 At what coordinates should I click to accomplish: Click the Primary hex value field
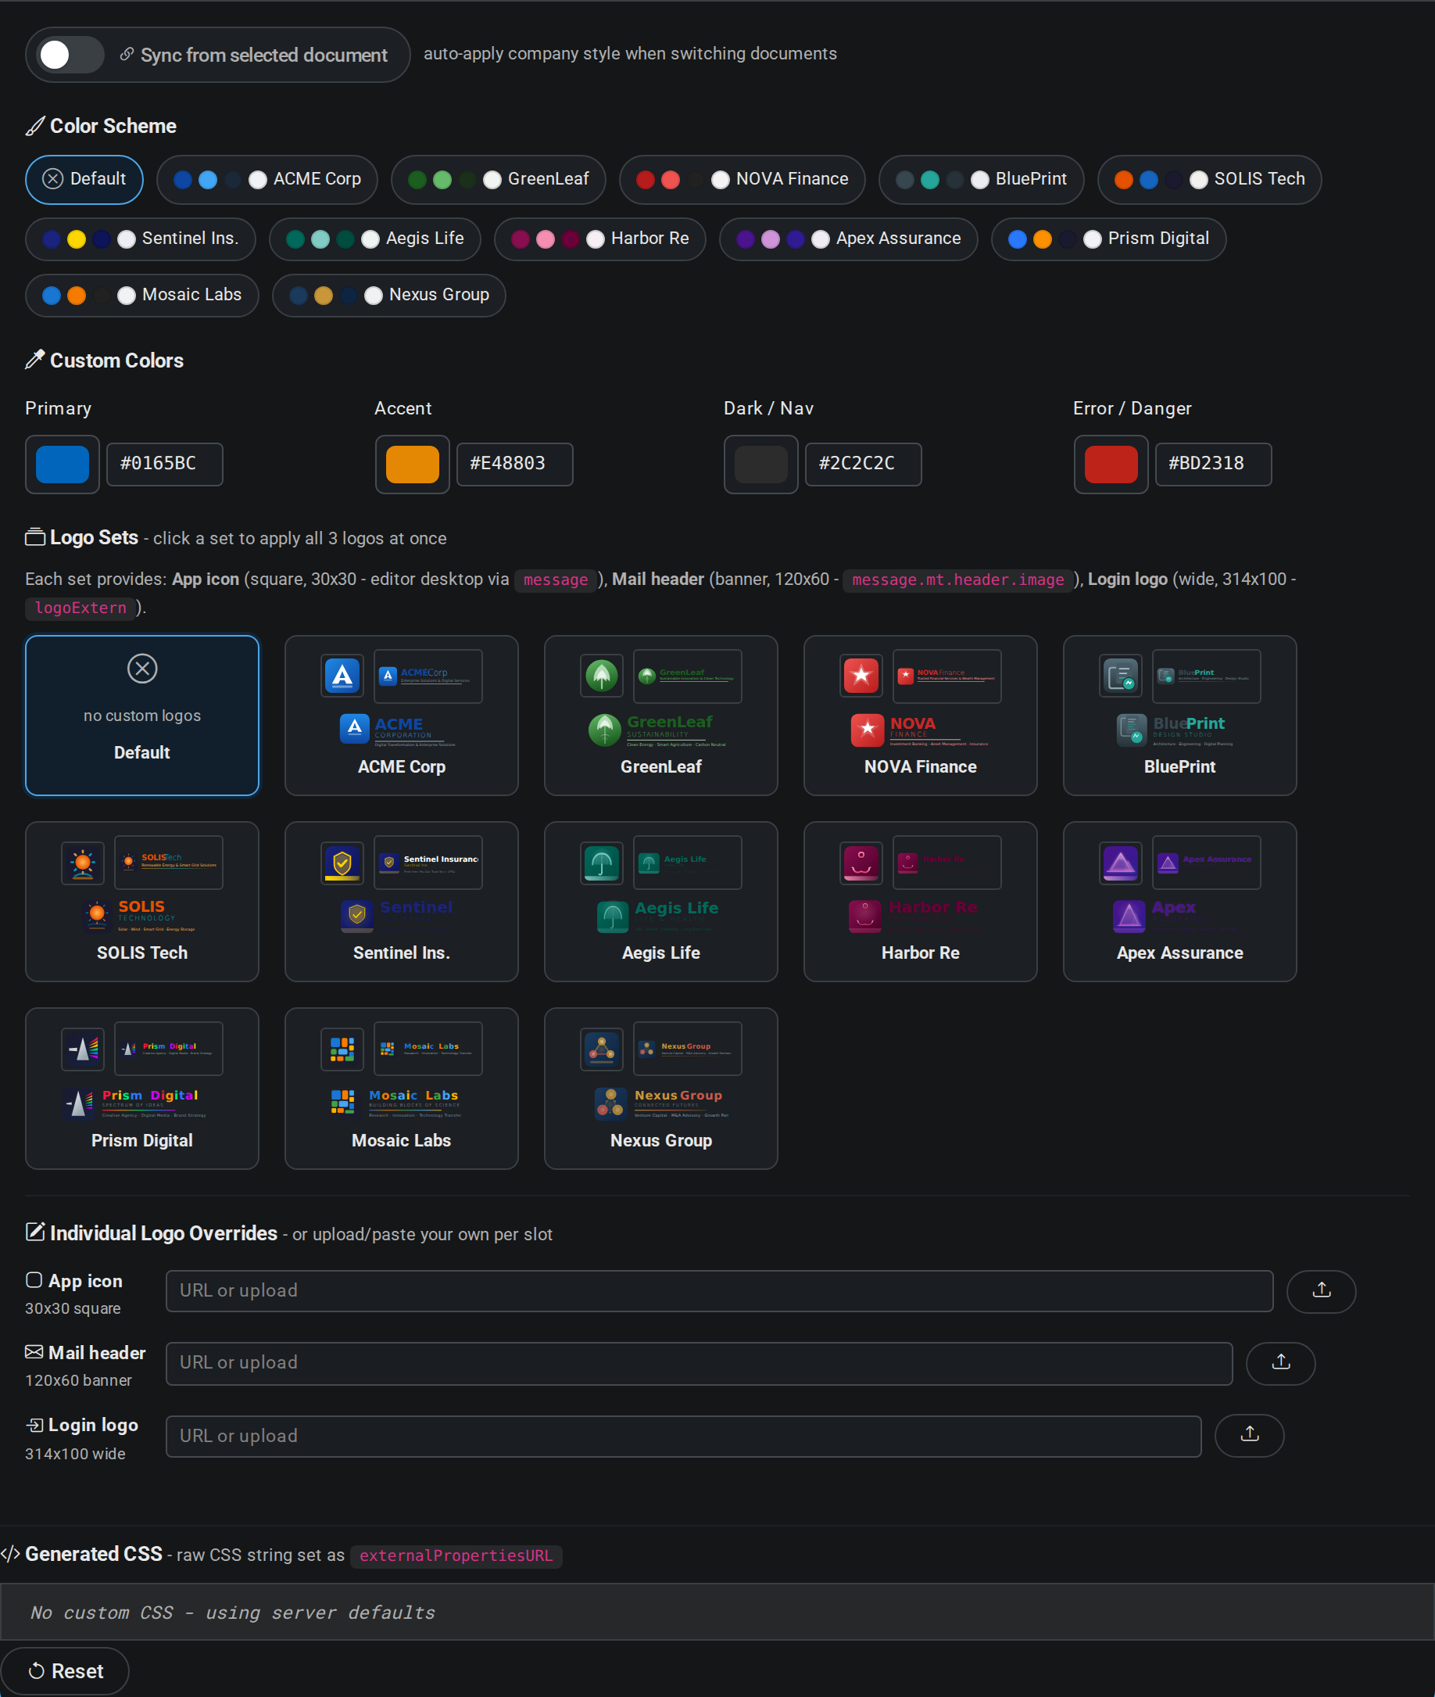pyautogui.click(x=164, y=464)
